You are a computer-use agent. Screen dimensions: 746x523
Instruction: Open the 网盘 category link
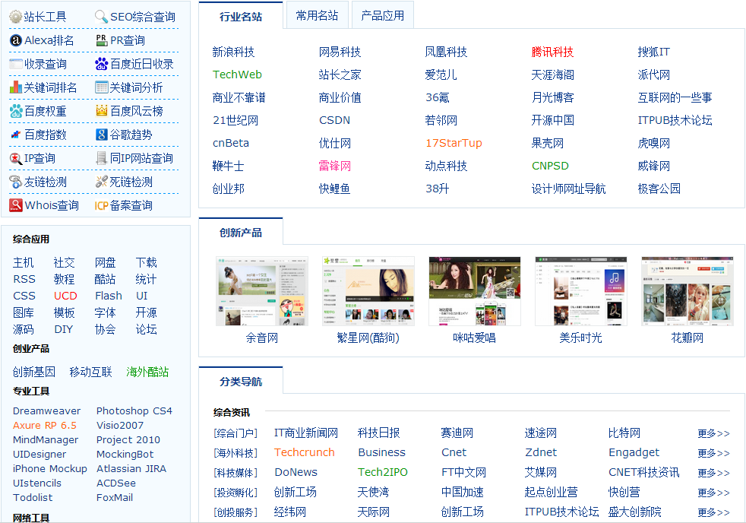tap(105, 263)
